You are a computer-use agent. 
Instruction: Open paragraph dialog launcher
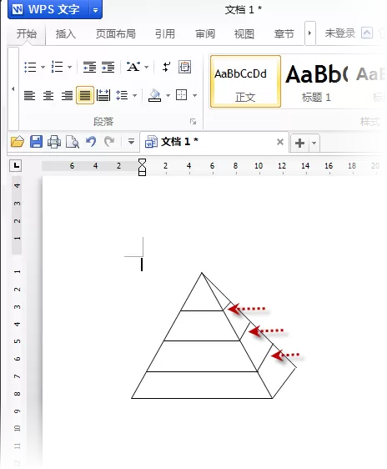tap(193, 122)
